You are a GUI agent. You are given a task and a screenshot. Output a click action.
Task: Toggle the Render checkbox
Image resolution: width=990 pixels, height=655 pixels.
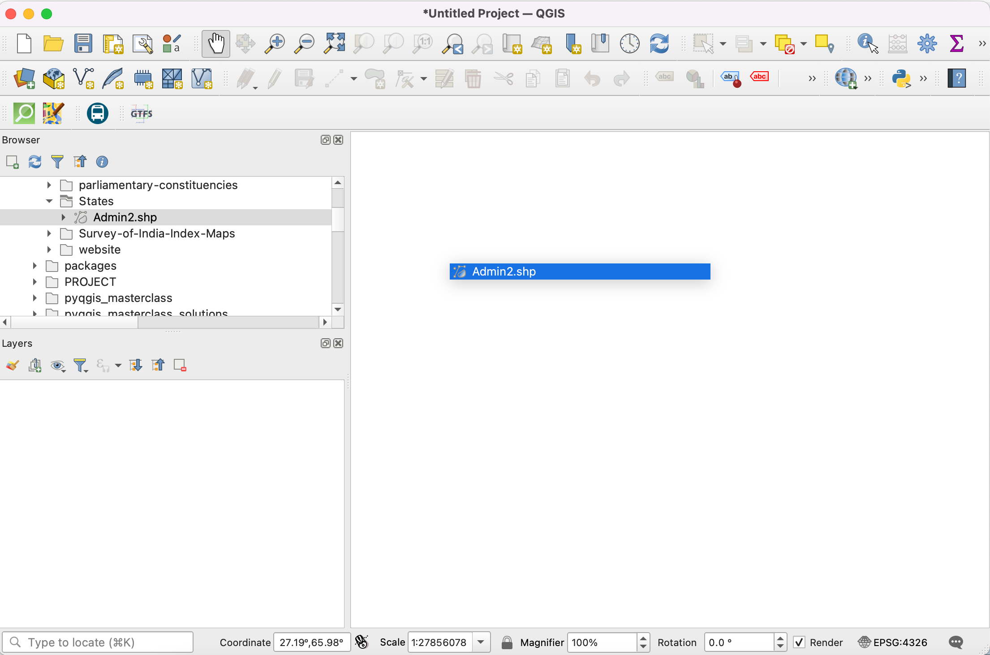tap(799, 642)
